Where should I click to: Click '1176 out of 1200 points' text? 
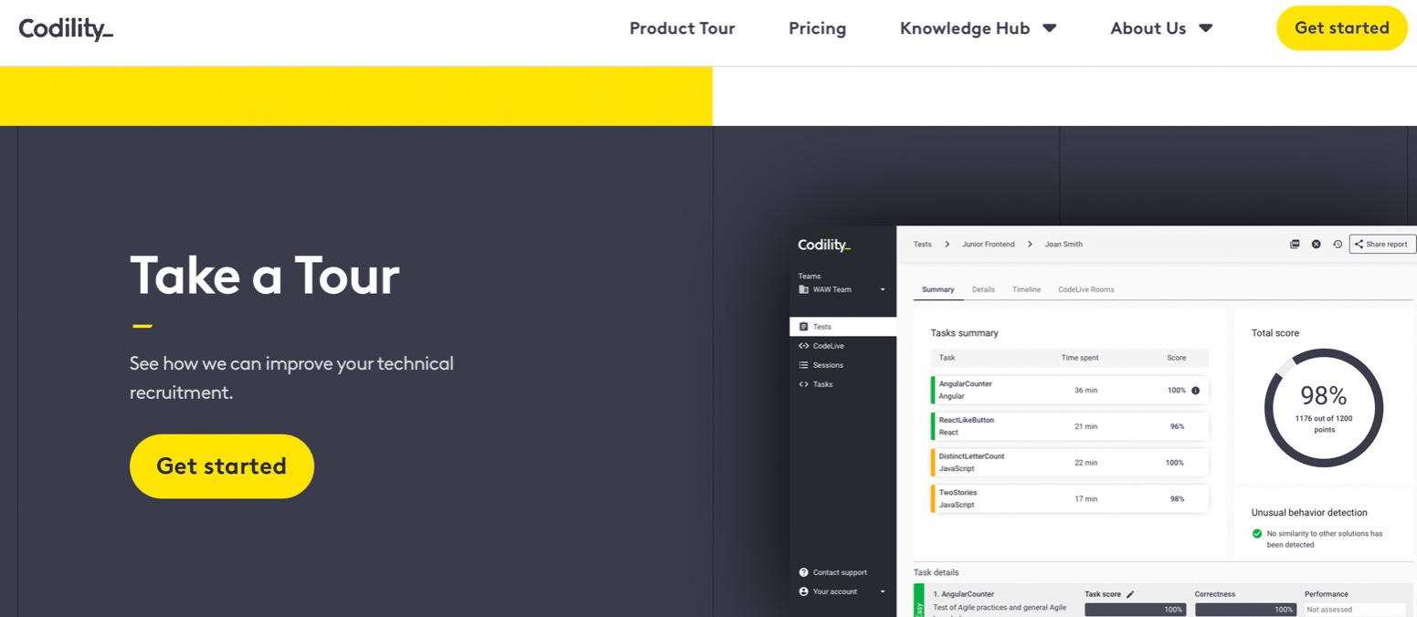(1324, 424)
